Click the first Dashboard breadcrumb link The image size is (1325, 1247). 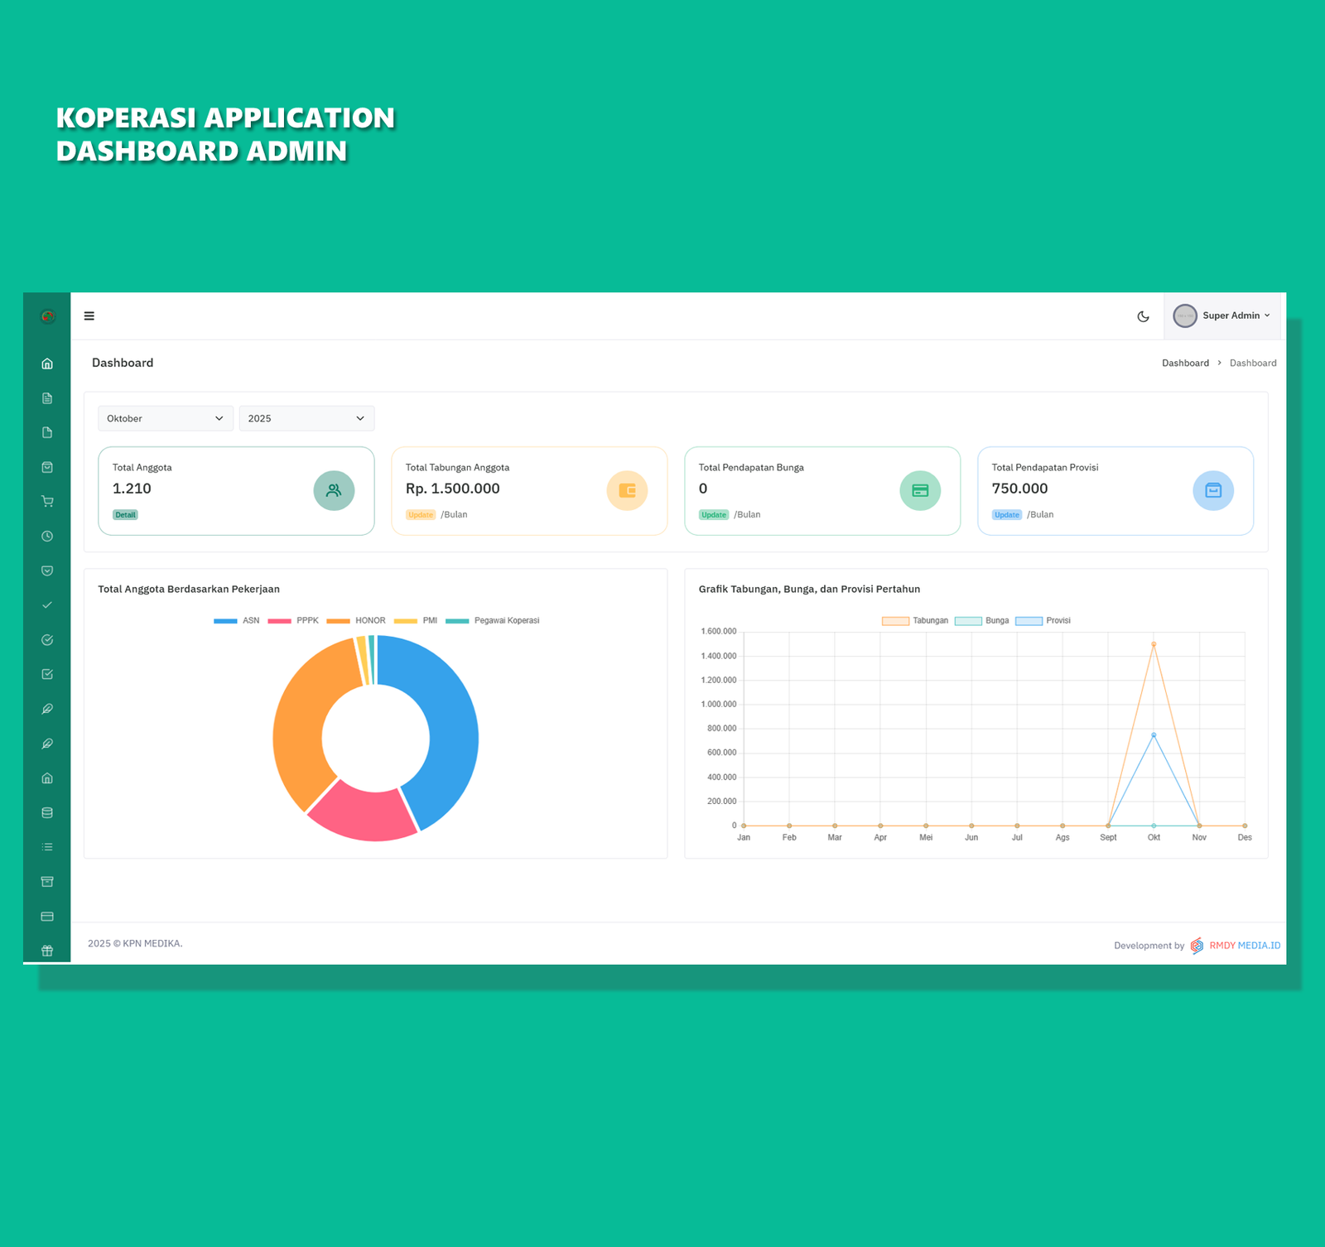tap(1185, 364)
